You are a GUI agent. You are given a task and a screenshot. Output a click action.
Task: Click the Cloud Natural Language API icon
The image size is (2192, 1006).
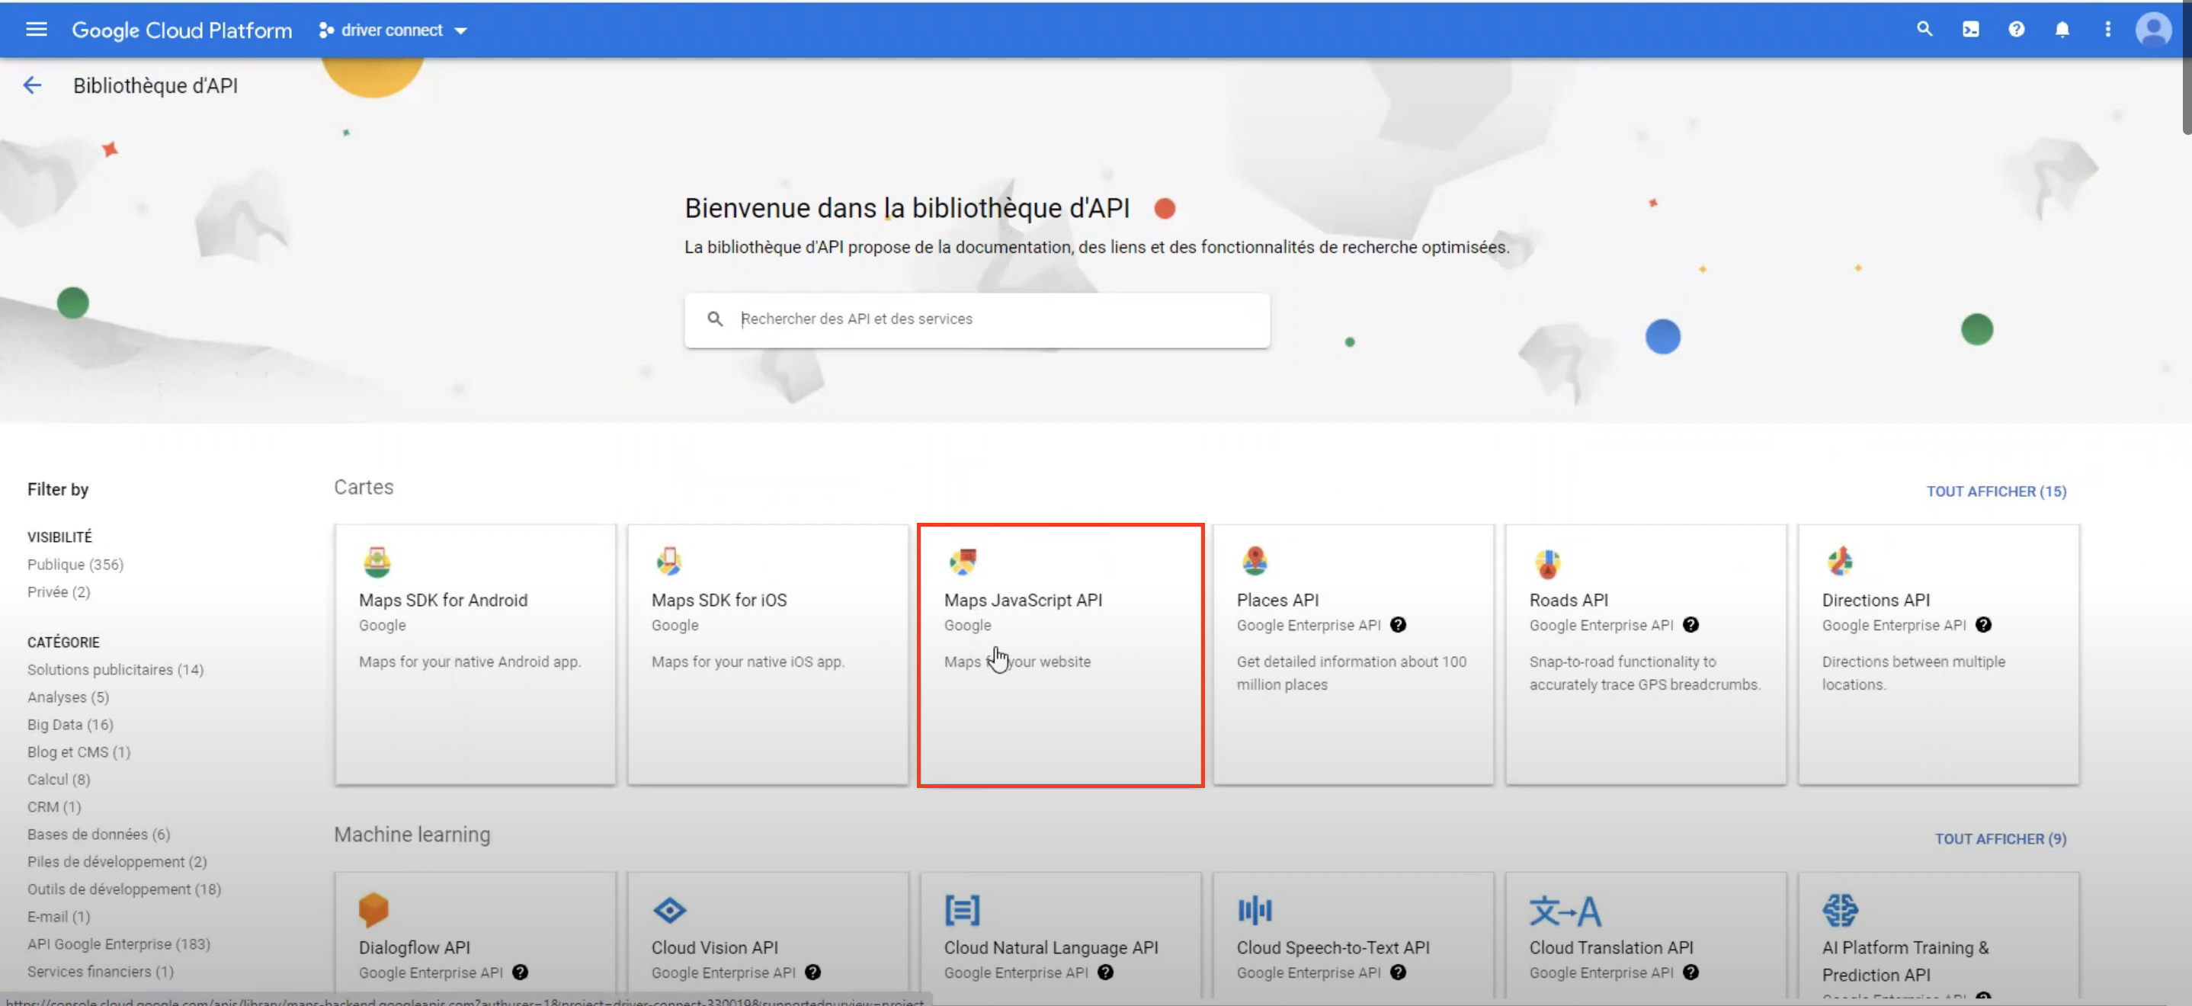click(963, 910)
